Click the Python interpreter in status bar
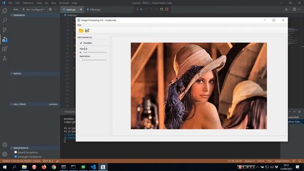 pyautogui.click(x=21, y=161)
